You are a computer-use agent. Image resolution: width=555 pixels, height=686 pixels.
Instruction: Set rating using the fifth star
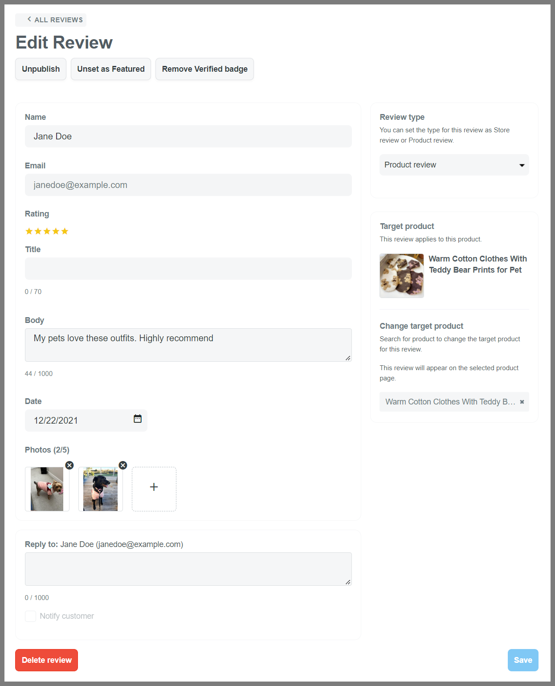tap(65, 231)
